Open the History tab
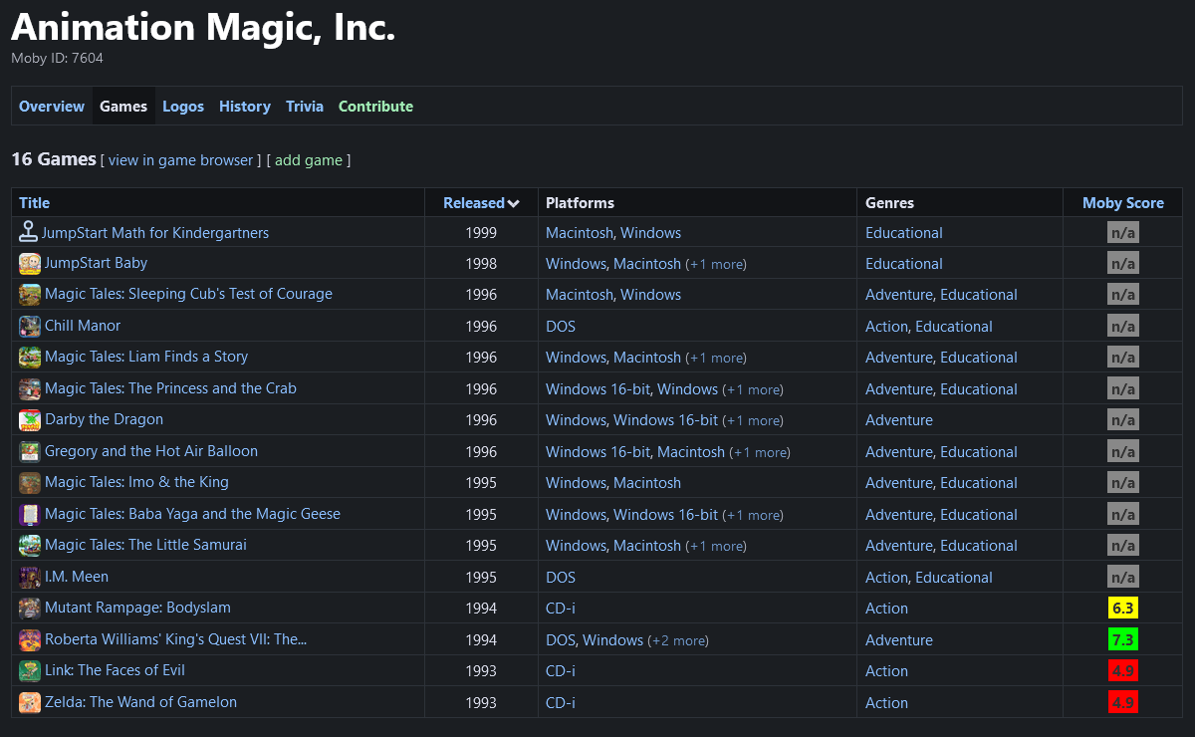This screenshot has height=737, width=1195. (x=245, y=107)
